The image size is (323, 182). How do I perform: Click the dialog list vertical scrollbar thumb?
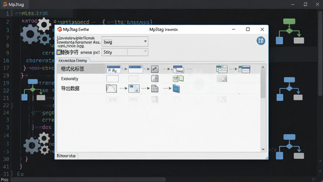[x=263, y=84]
